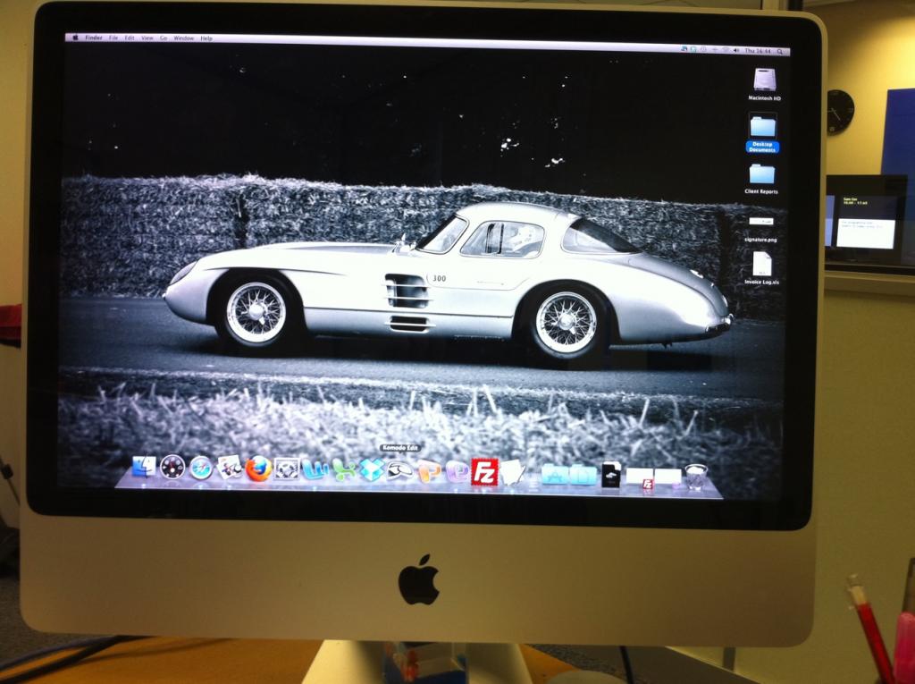The image size is (915, 684).
Task: Launch Microsoft Word from the Dock
Action: tap(315, 469)
